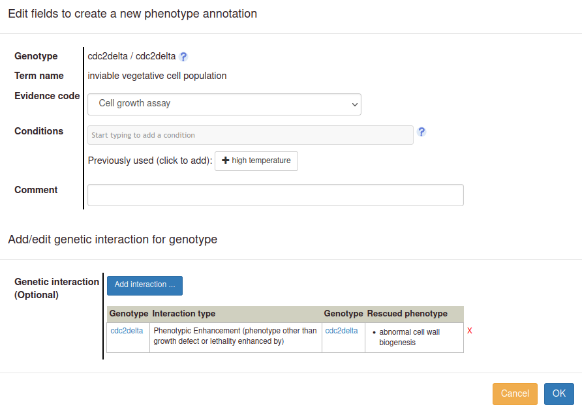The height and width of the screenshot is (413, 582).
Task: Click into the Comment text box
Action: tap(275, 195)
